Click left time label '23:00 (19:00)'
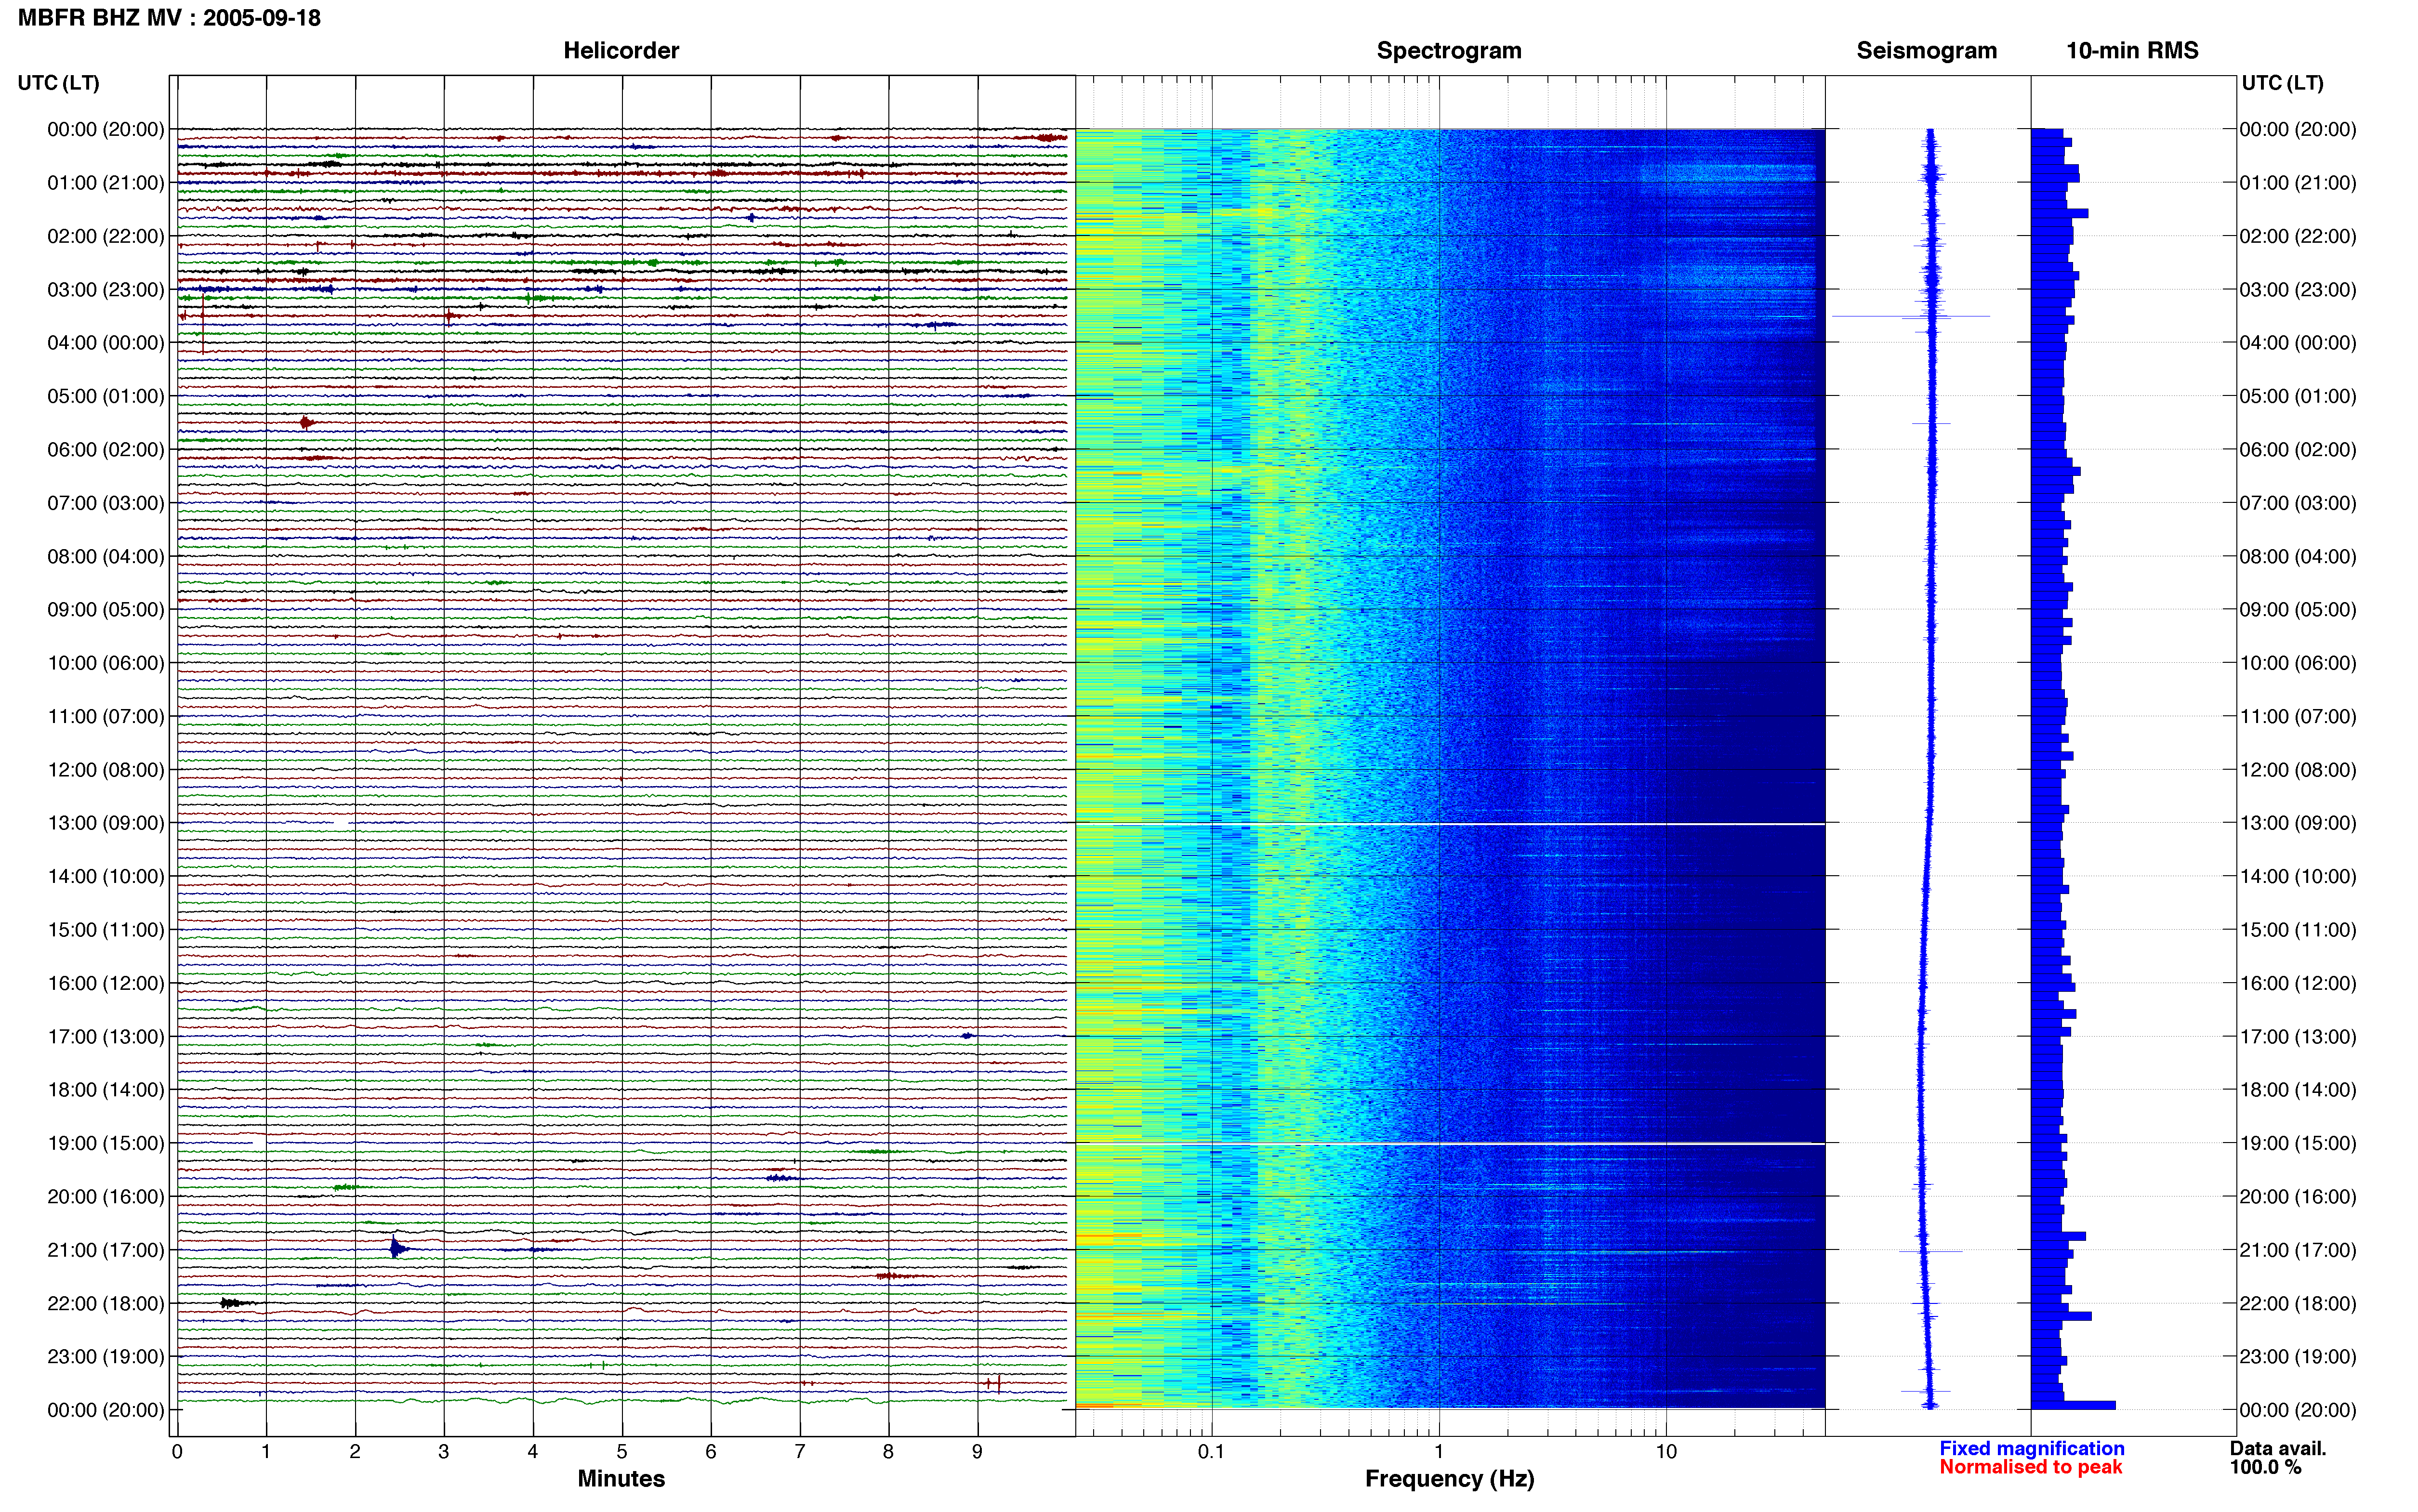 [x=106, y=1357]
